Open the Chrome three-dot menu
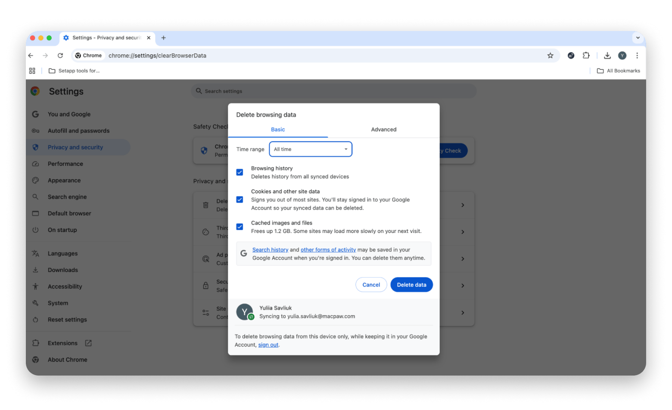Image resolution: width=672 pixels, height=410 pixels. (637, 56)
